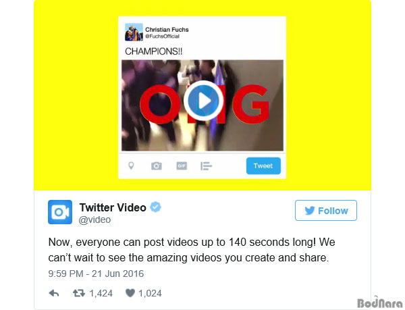
Task: Open the @video handle link
Action: click(x=94, y=220)
